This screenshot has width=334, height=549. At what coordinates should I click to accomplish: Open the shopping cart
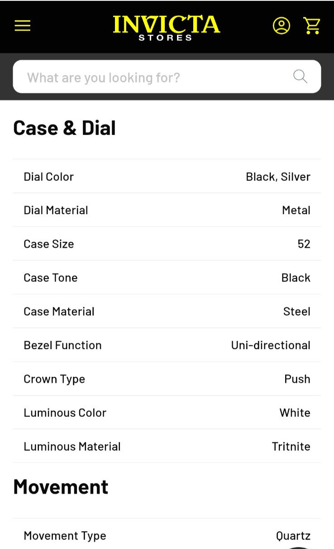point(311,25)
